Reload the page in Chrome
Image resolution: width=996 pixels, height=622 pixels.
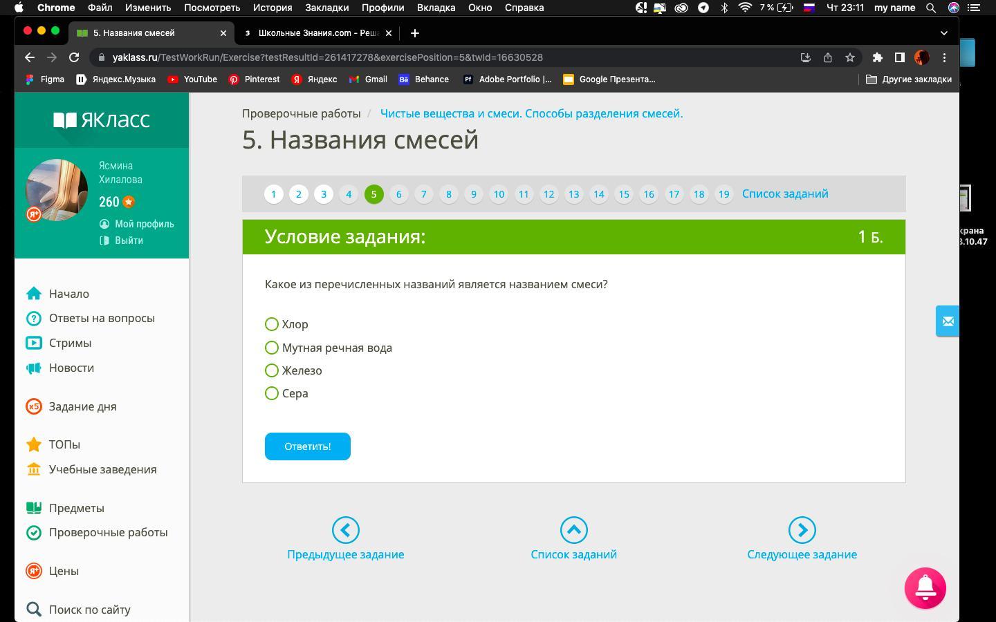(x=74, y=57)
